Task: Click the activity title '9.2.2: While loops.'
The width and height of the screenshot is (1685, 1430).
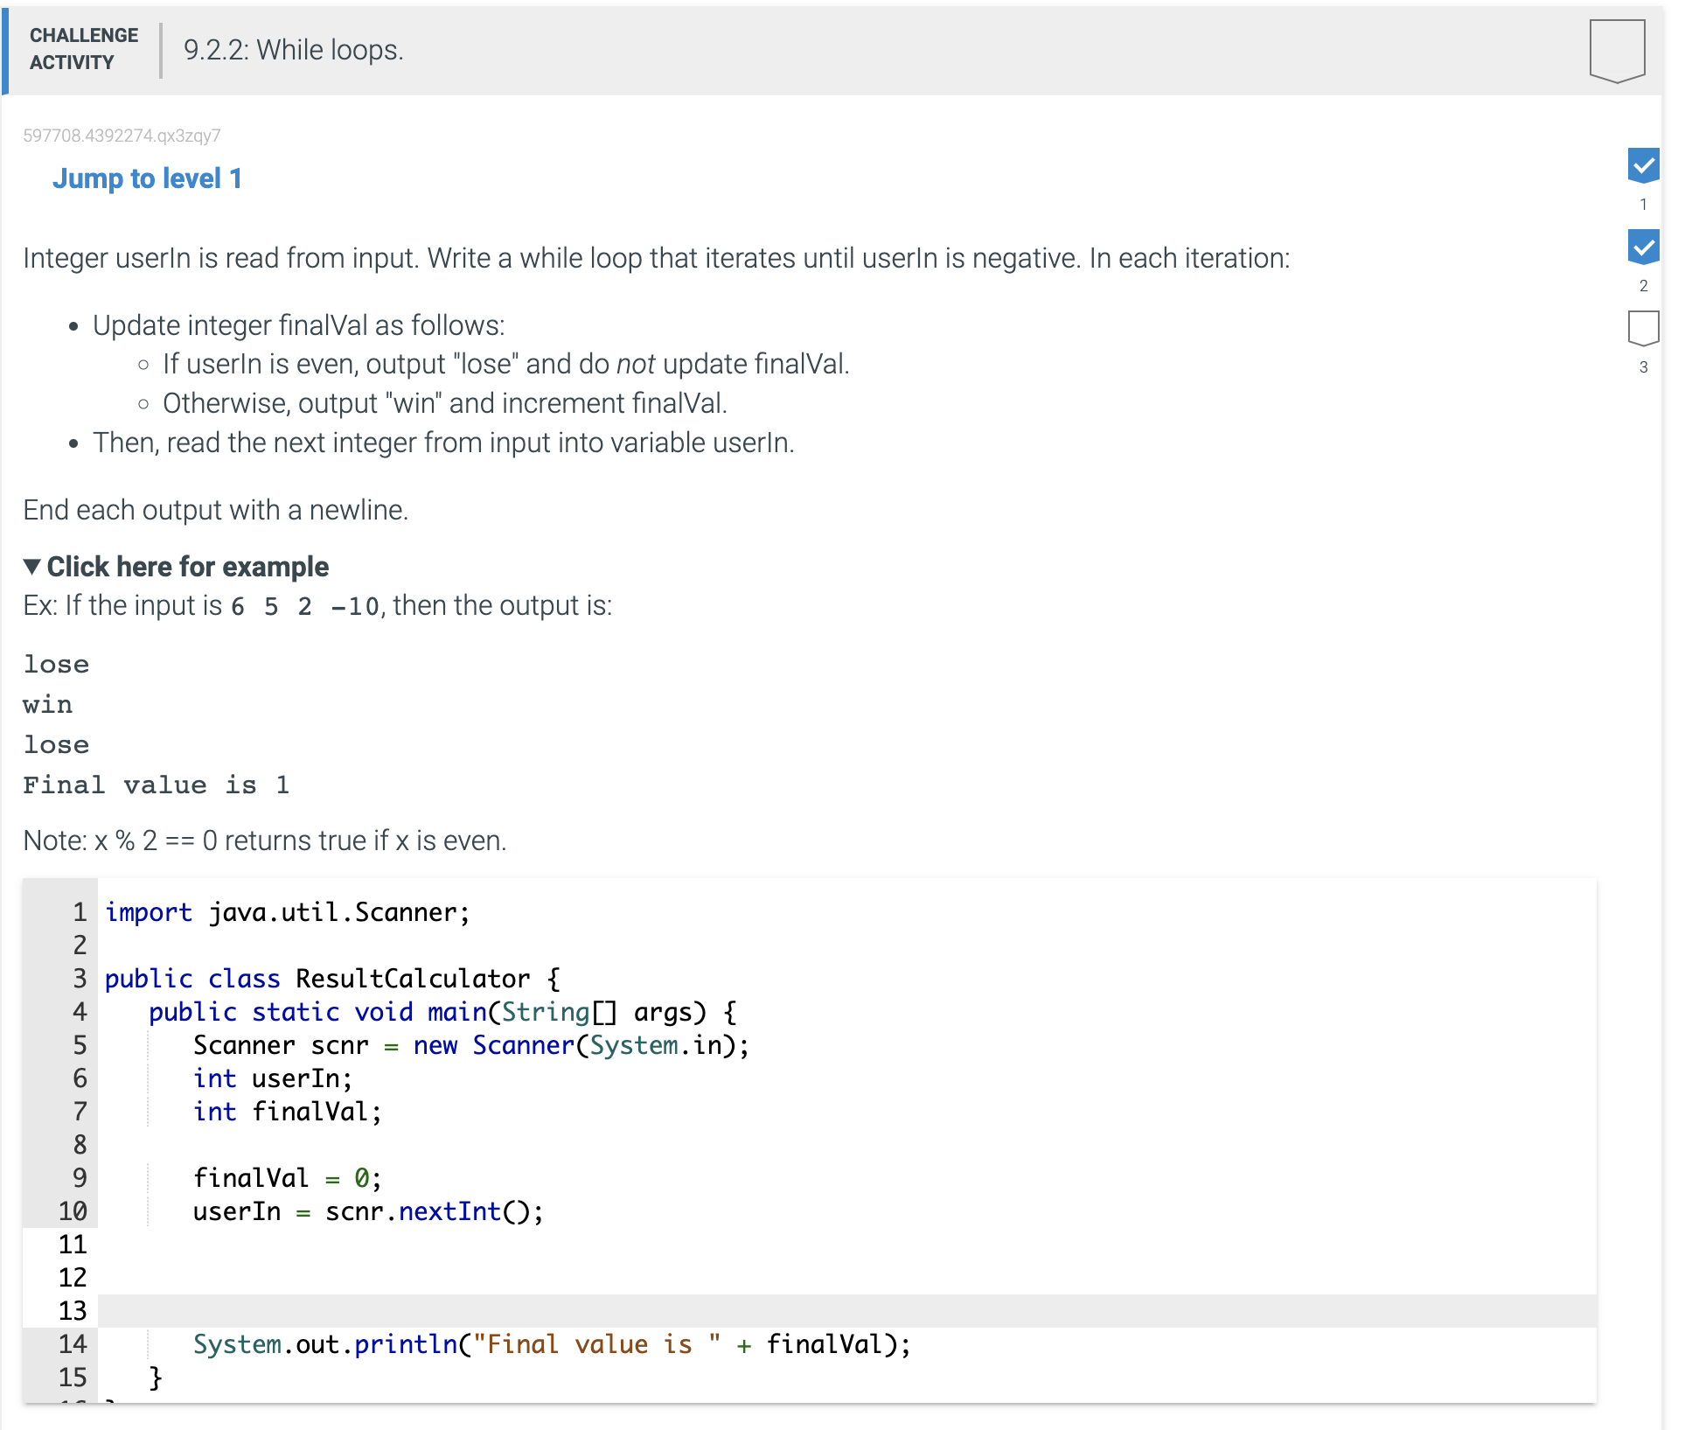Action: click(x=293, y=50)
